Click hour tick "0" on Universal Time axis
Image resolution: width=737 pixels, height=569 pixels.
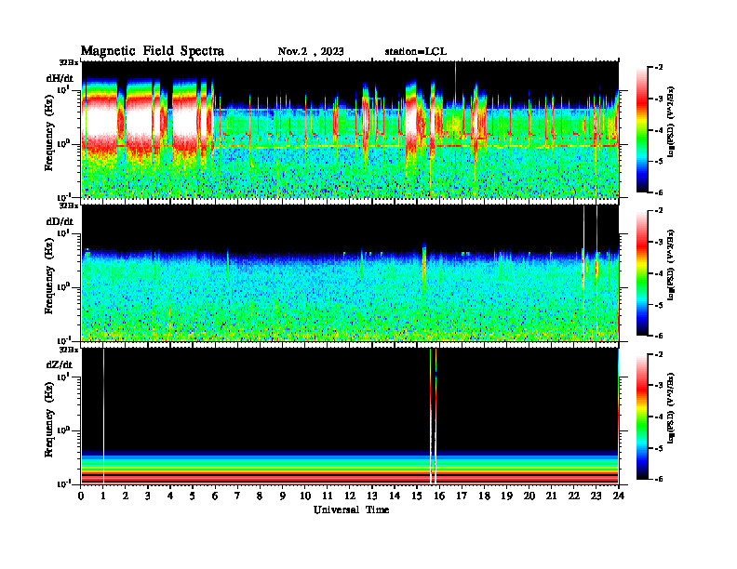[x=81, y=496]
